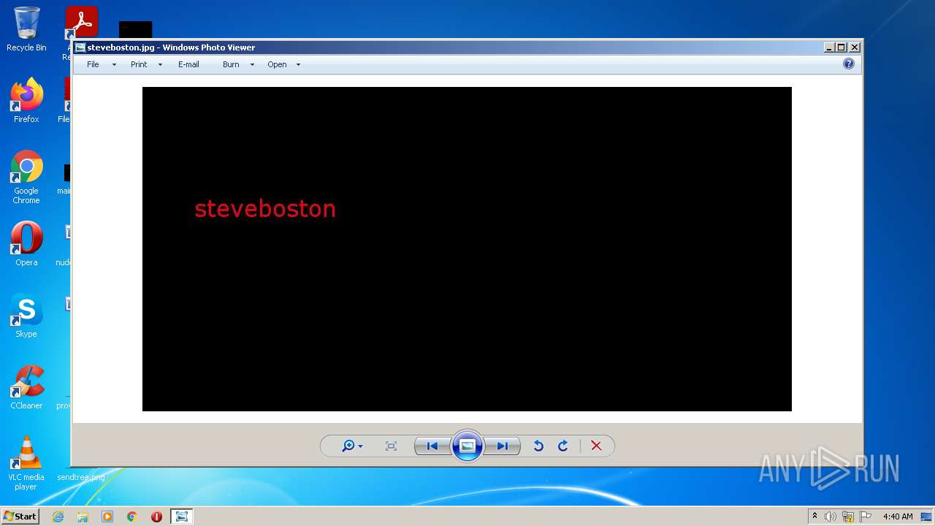The height and width of the screenshot is (526, 935).
Task: Click the Photo Viewer taskbar button
Action: pyautogui.click(x=182, y=517)
